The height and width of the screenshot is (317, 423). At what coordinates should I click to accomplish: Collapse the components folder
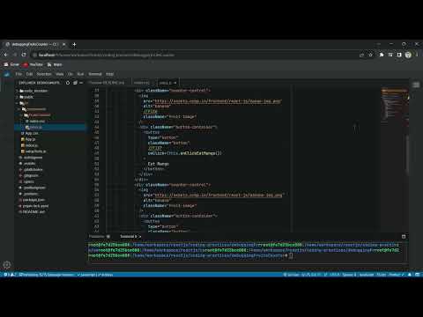(33, 109)
